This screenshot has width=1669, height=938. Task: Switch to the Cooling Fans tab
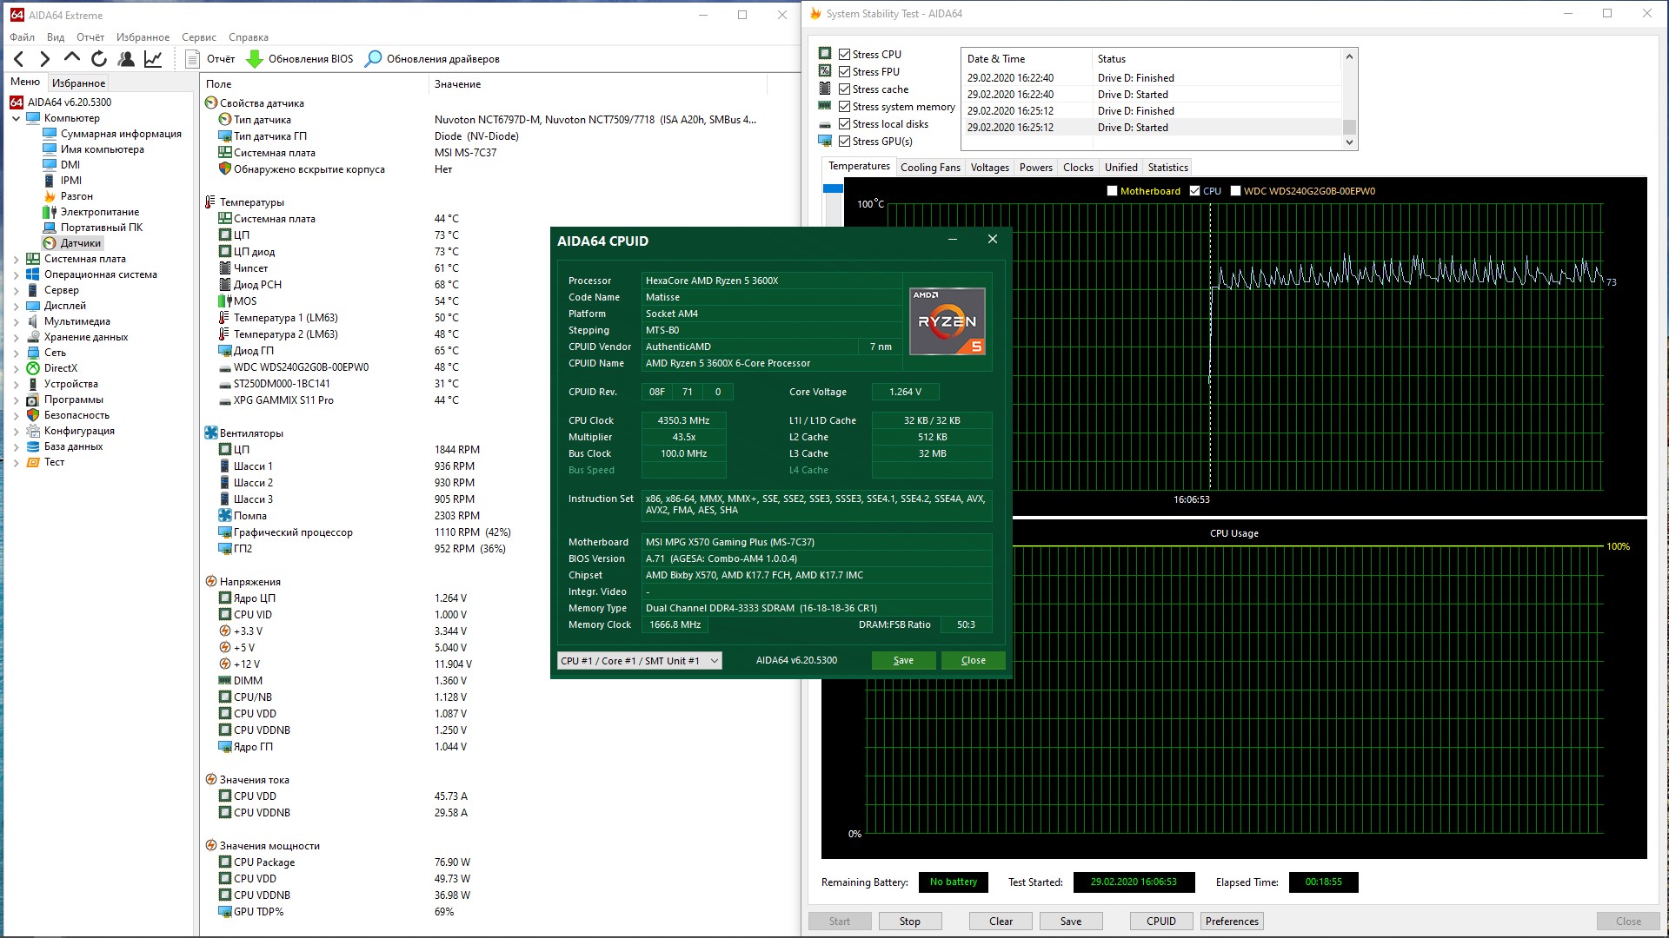click(930, 168)
